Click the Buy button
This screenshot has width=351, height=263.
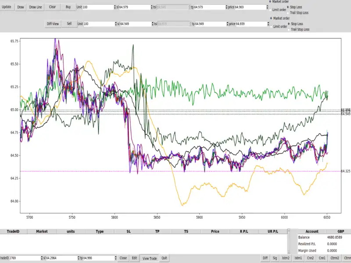(x=68, y=7)
